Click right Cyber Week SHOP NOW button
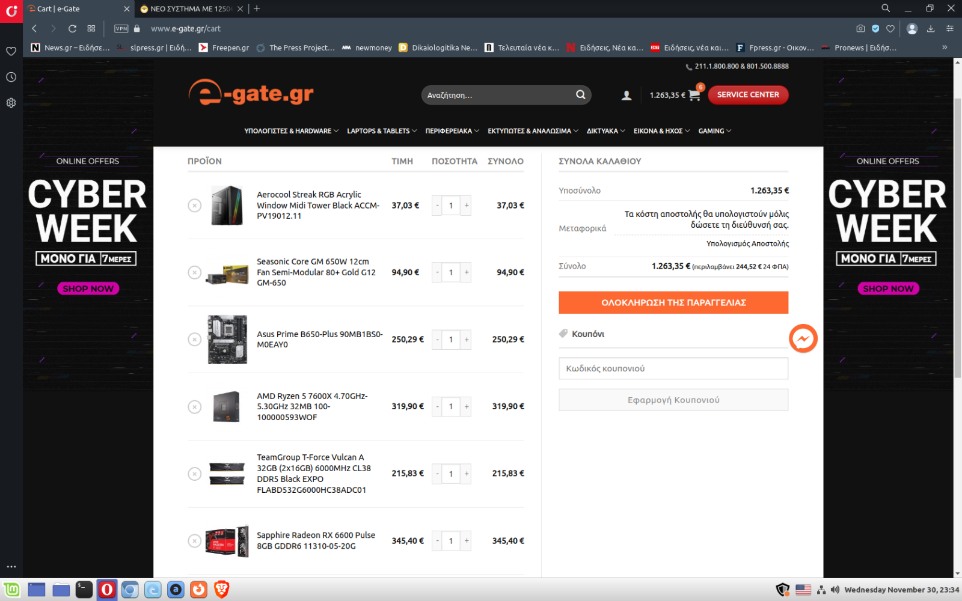The height and width of the screenshot is (601, 962). (888, 288)
